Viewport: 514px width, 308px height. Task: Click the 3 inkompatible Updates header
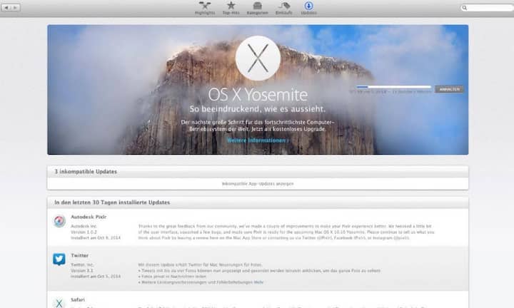[x=86, y=172]
